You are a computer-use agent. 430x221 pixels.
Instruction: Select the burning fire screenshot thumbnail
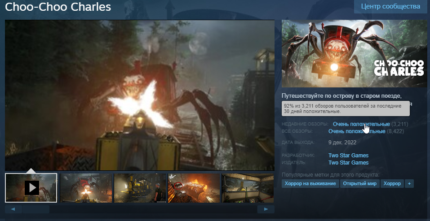click(x=194, y=188)
